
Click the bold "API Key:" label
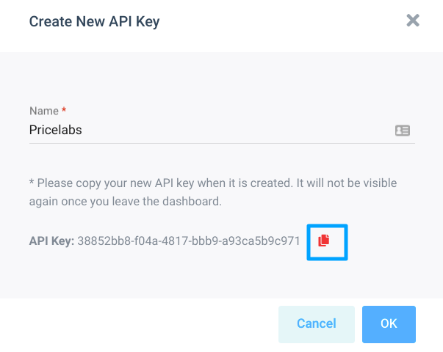pos(51,241)
